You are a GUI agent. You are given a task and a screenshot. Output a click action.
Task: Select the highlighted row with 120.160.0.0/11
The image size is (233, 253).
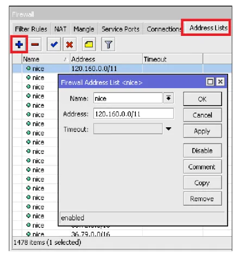122,69
